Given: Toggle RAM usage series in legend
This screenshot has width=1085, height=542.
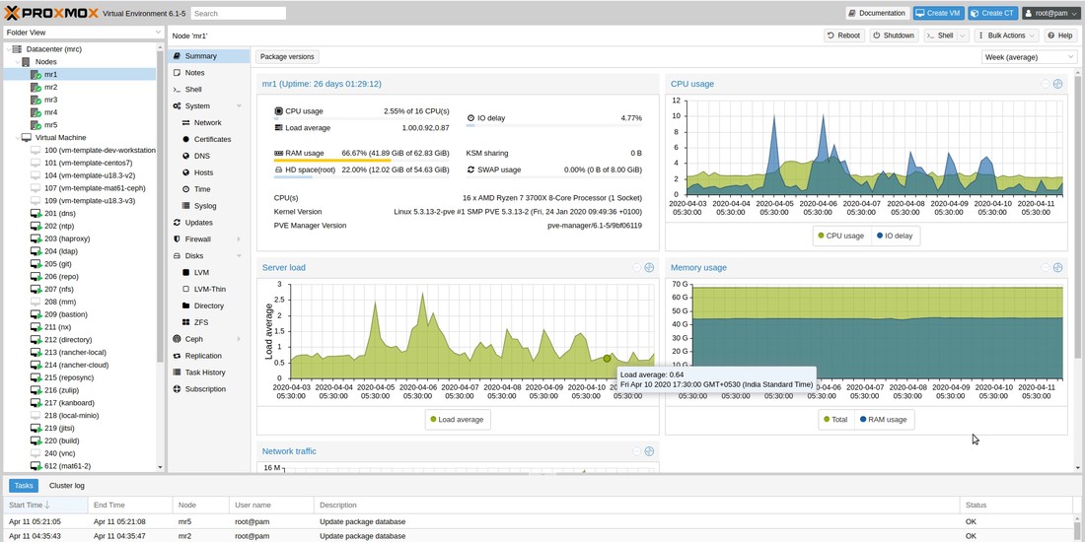Looking at the screenshot, I should tap(885, 419).
